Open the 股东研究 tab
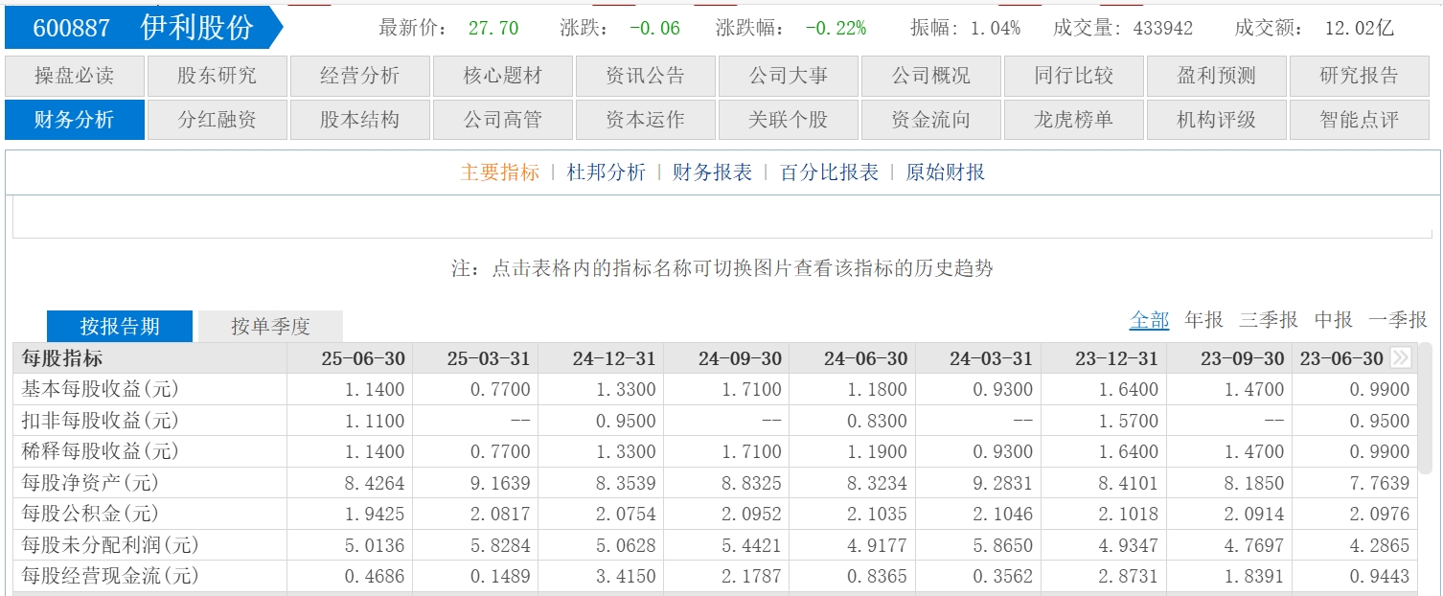 point(218,76)
